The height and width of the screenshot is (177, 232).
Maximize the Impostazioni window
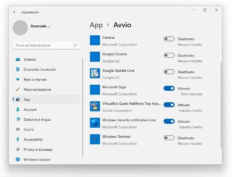pos(205,10)
